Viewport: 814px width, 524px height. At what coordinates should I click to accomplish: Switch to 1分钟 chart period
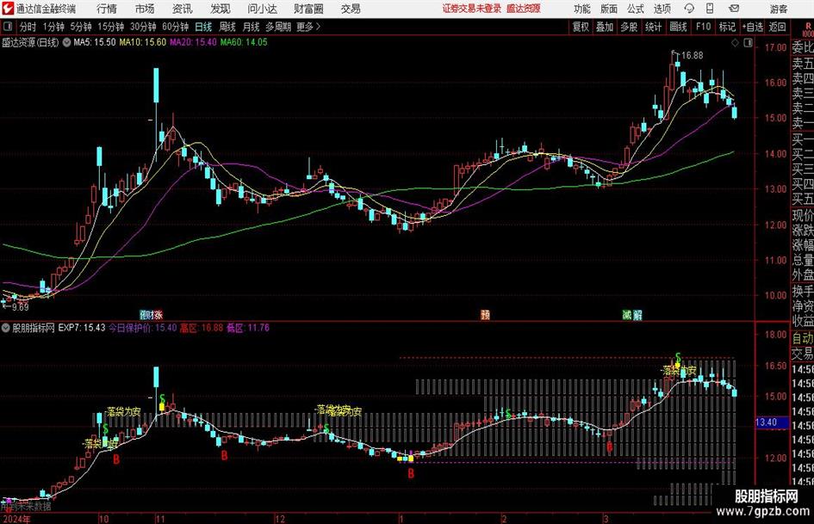[x=53, y=27]
